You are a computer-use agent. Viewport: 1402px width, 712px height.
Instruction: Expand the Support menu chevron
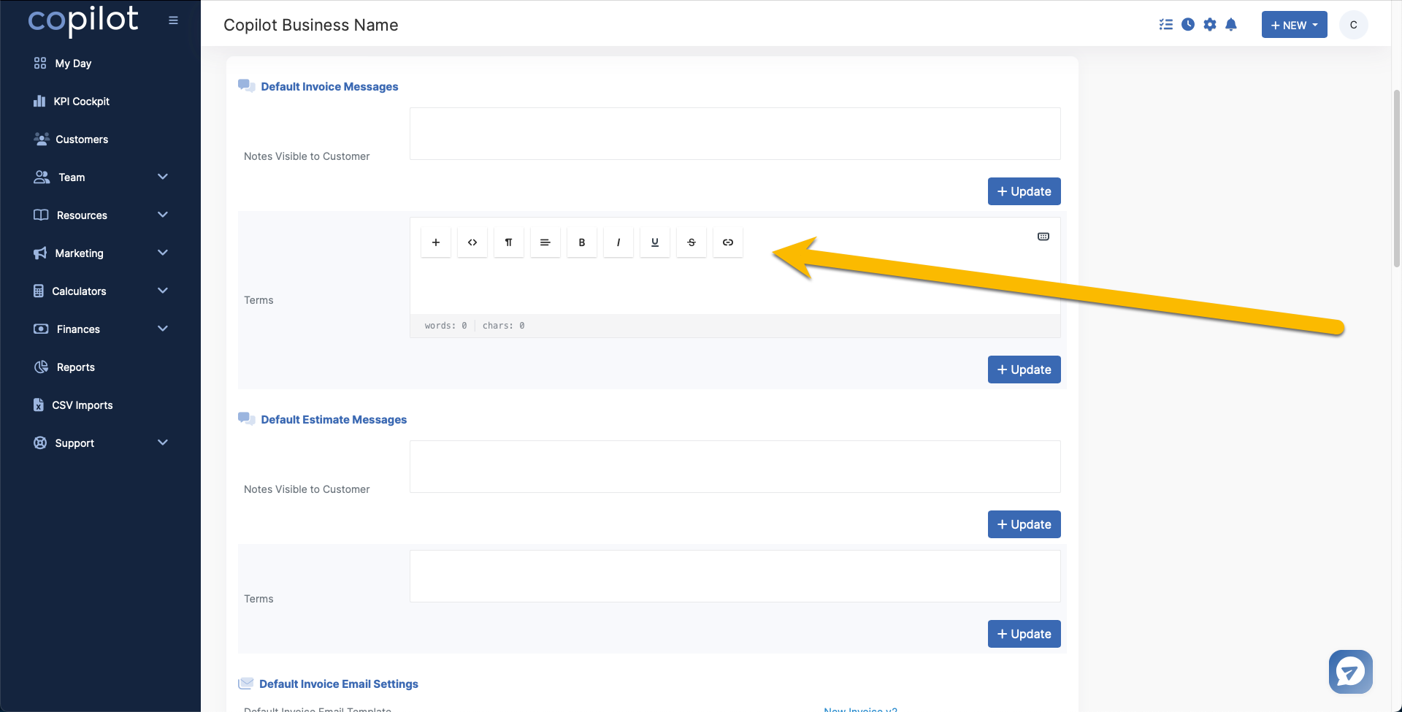click(163, 443)
